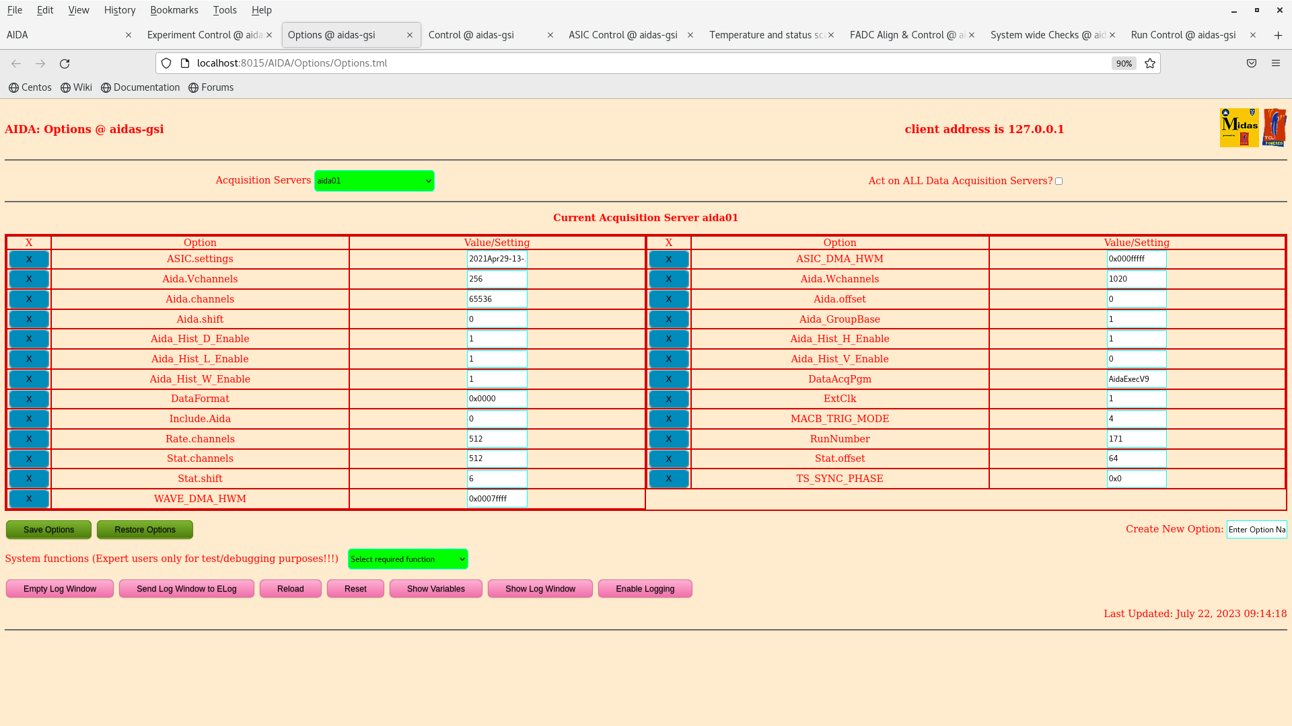Screen dimensions: 1292x726
Task: Click the Midas logo icon
Action: pyautogui.click(x=1239, y=128)
